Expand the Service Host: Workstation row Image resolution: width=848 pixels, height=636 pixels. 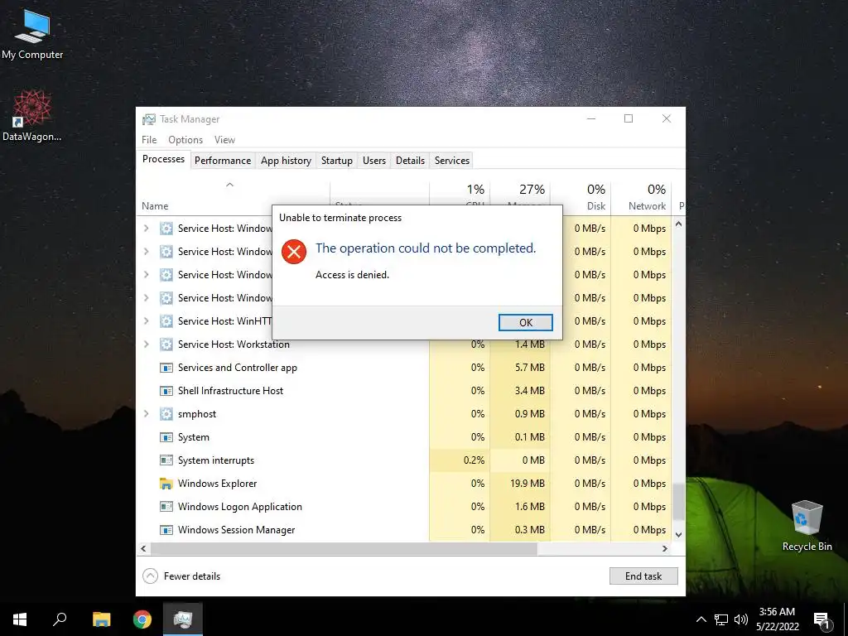pos(146,344)
